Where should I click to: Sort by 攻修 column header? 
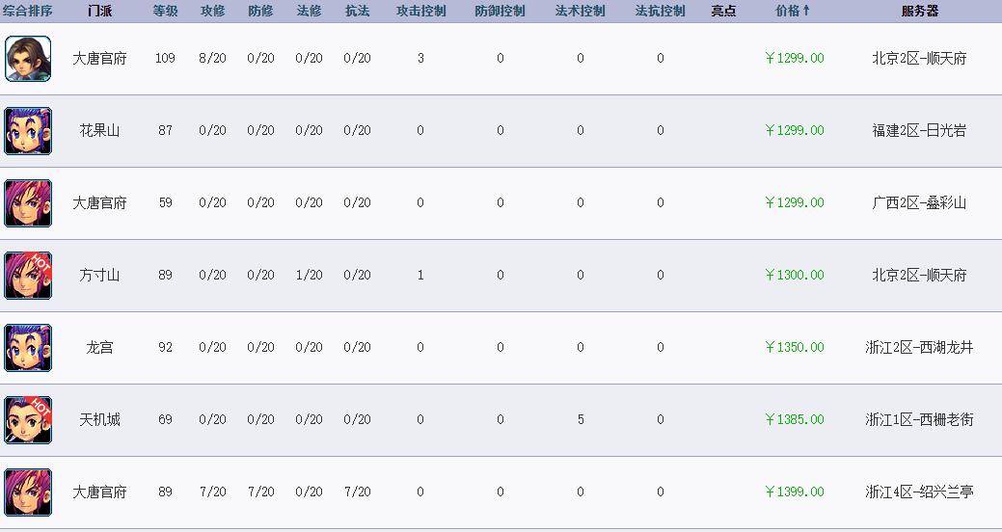coord(212,12)
